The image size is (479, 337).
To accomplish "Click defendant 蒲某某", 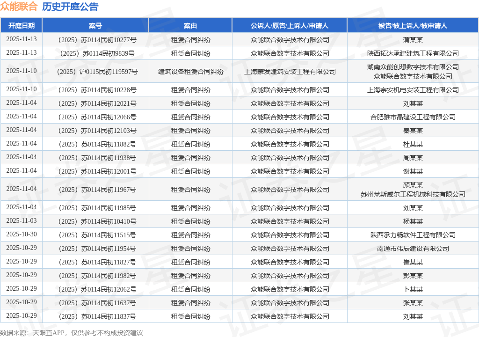I will (x=413, y=40).
